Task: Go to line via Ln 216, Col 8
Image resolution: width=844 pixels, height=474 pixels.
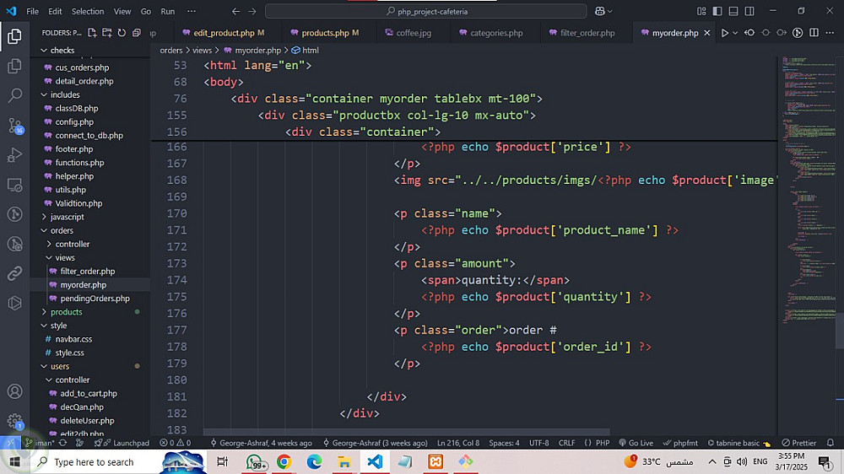Action: pyautogui.click(x=458, y=443)
